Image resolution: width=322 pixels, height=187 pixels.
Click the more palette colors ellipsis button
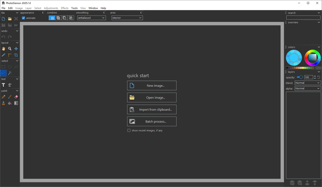(x=318, y=68)
